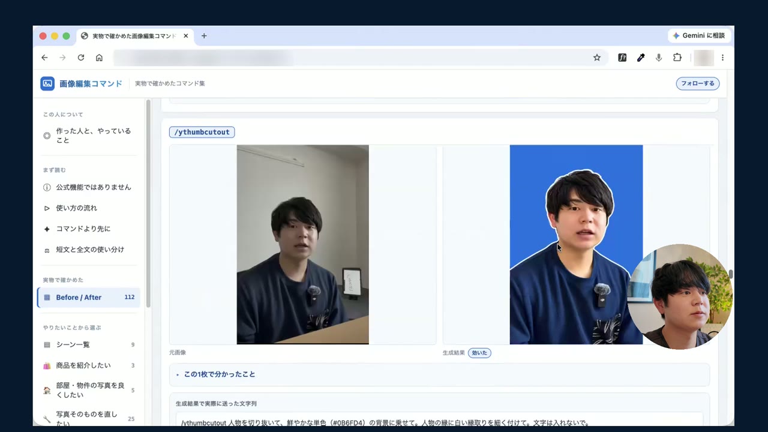
Task: Open the Extensions puzzle icon
Action: click(677, 58)
